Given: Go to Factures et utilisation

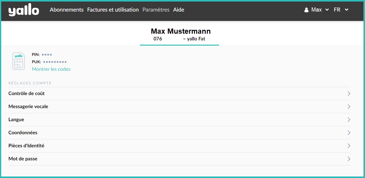Looking at the screenshot, I should click(113, 10).
